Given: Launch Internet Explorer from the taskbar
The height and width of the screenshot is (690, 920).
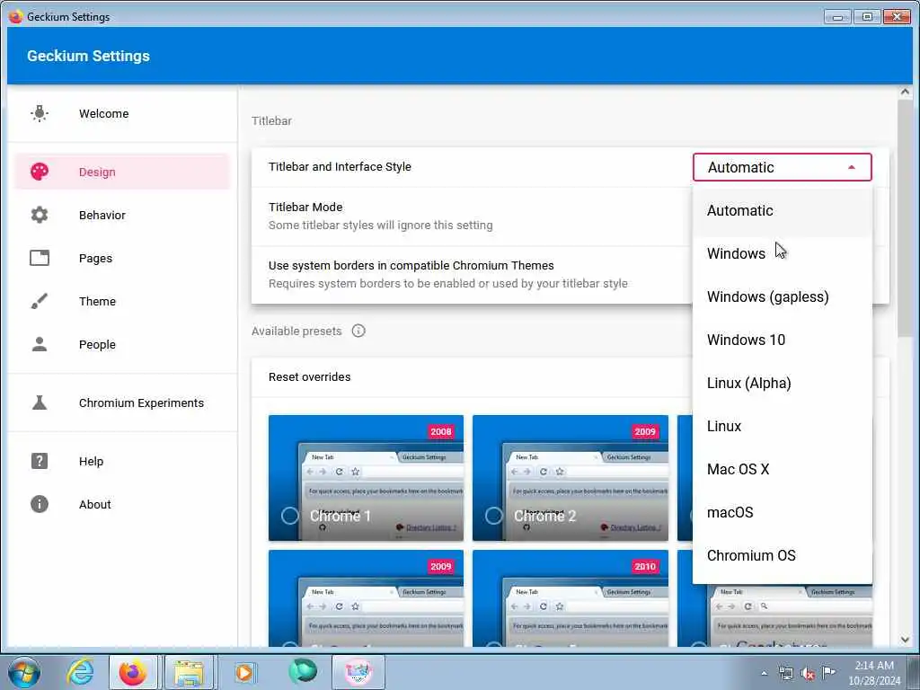Looking at the screenshot, I should coord(80,672).
